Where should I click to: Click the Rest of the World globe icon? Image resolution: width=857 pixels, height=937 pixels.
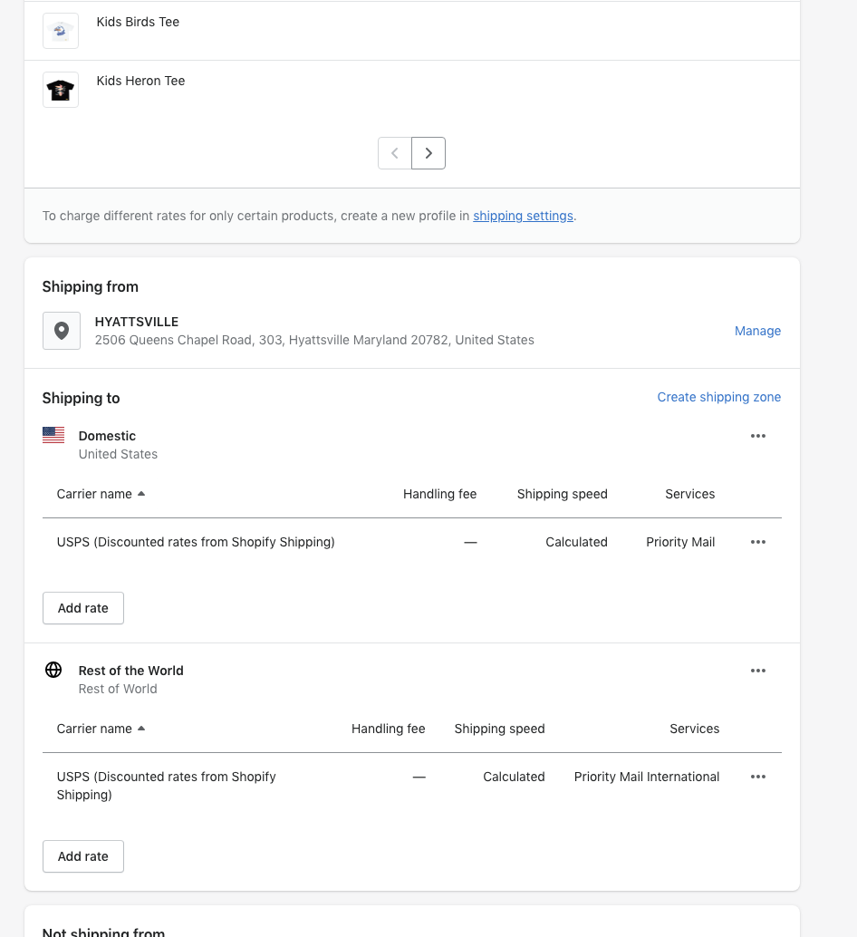[53, 671]
